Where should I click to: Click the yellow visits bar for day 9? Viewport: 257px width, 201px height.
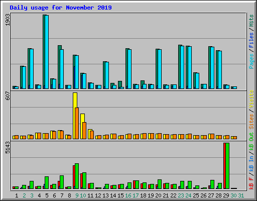click(x=75, y=116)
